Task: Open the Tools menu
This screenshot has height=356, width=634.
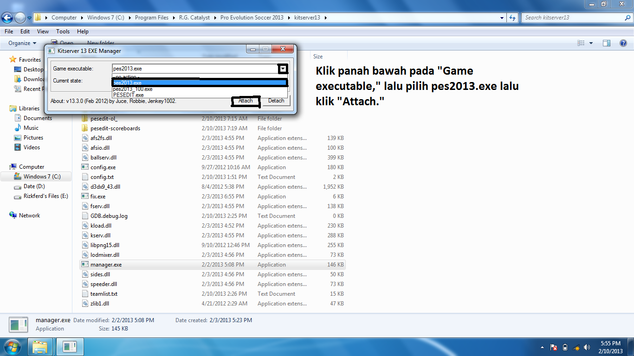Action: click(x=63, y=32)
